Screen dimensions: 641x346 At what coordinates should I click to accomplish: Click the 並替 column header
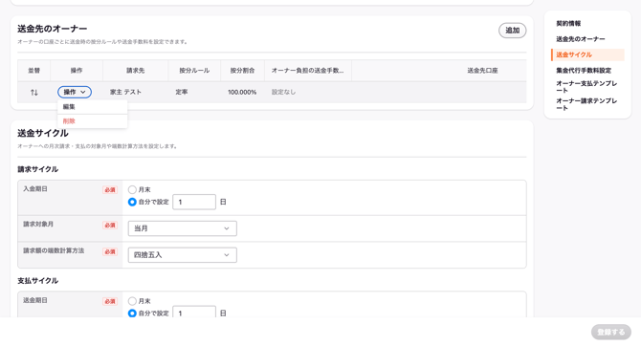tap(33, 71)
